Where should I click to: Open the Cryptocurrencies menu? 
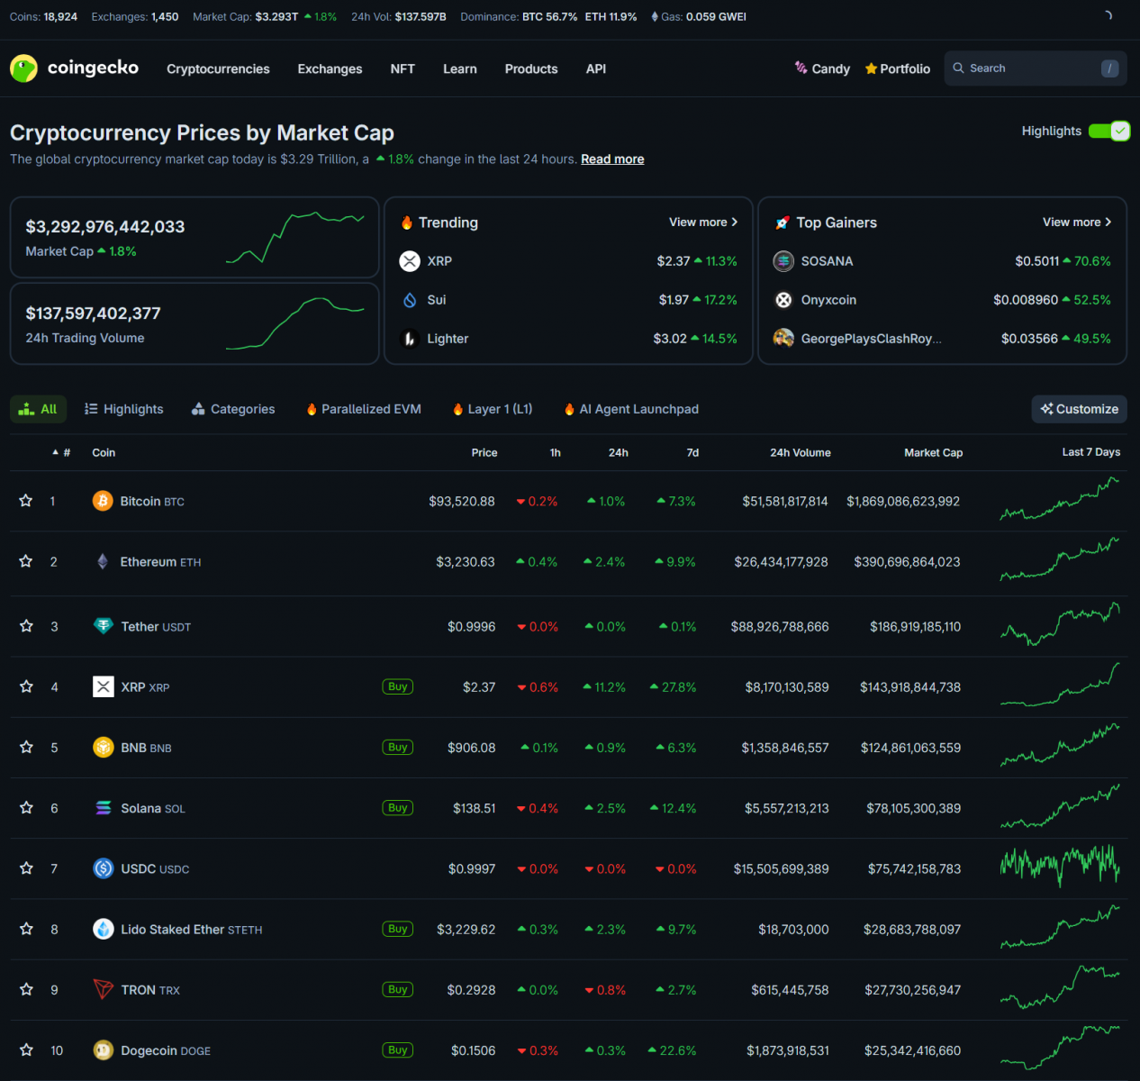click(x=218, y=69)
